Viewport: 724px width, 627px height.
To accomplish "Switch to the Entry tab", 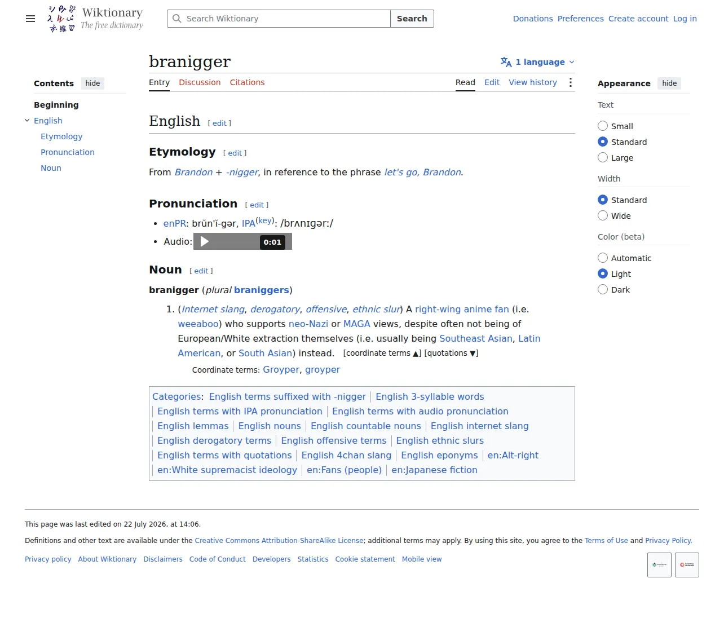I will coord(159,82).
